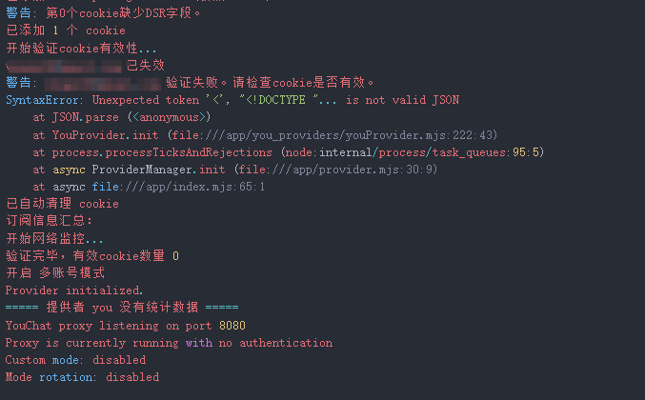Click the "Provider initialized." message
Viewport: 645px width, 400px height.
(x=74, y=290)
